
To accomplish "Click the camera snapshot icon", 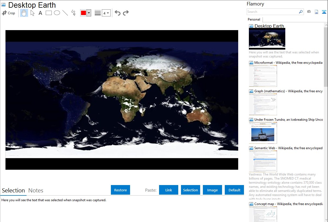I will [309, 12].
